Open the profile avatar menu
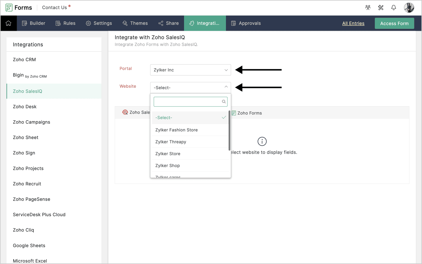 coord(409,8)
